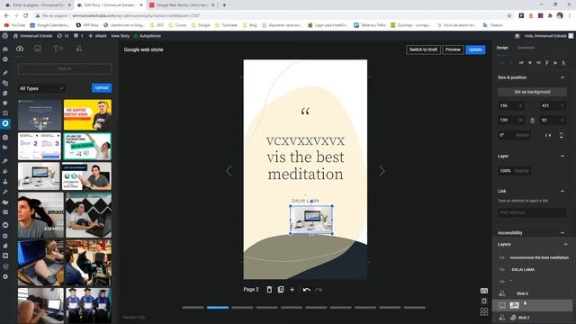Open Chrome extensions puzzle icon
Image resolution: width=576 pixels, height=324 pixels.
point(550,16)
